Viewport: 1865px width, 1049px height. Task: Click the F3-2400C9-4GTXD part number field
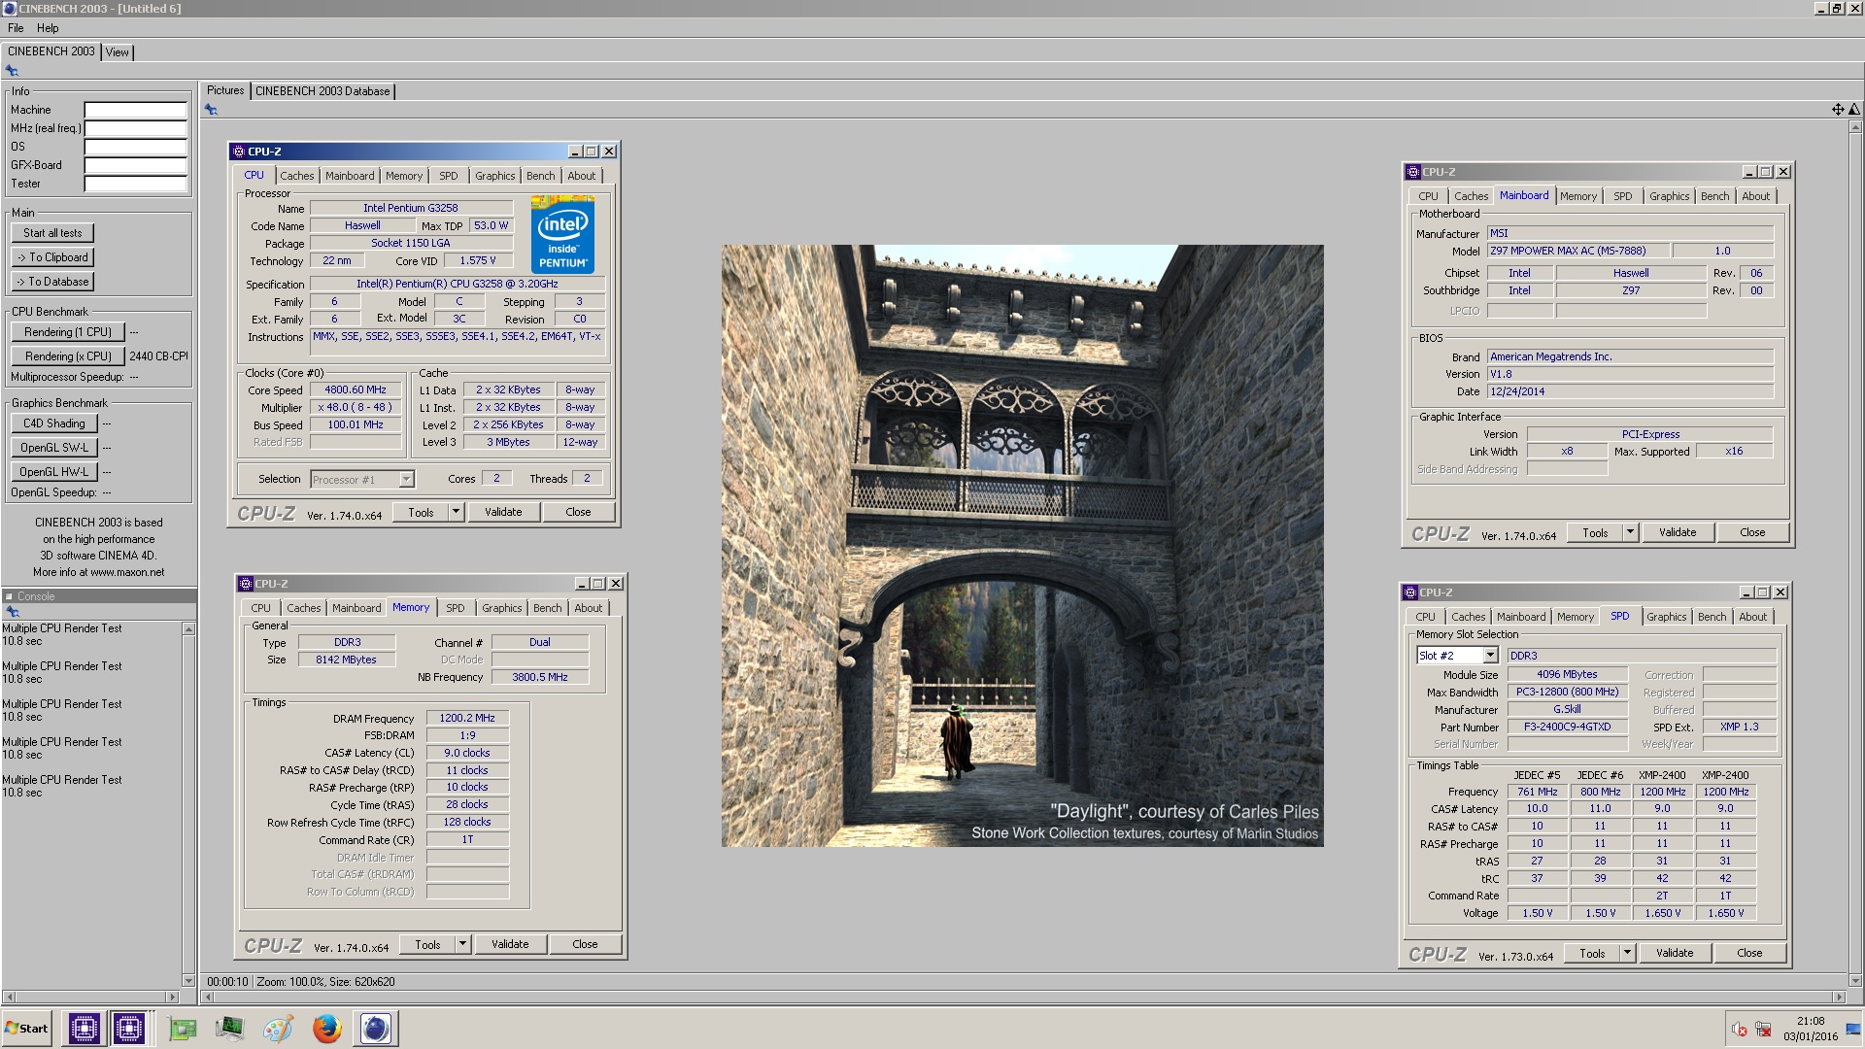pos(1567,728)
